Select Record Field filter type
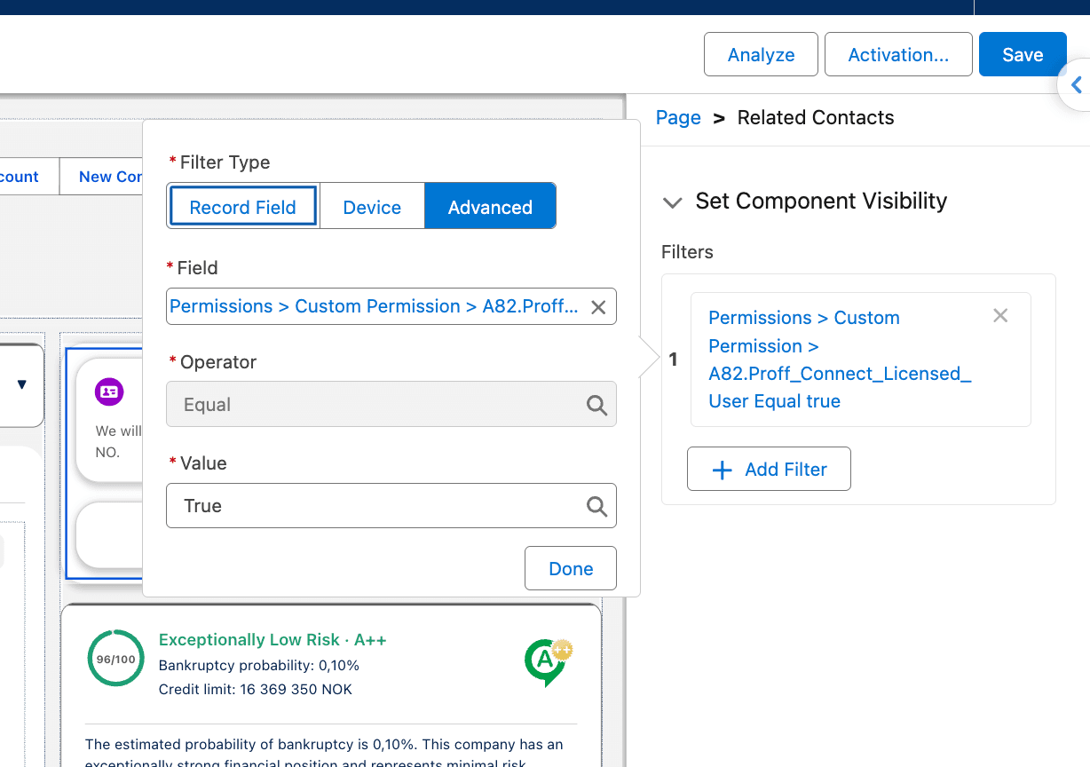Viewport: 1090px width, 767px height. pyautogui.click(x=242, y=207)
